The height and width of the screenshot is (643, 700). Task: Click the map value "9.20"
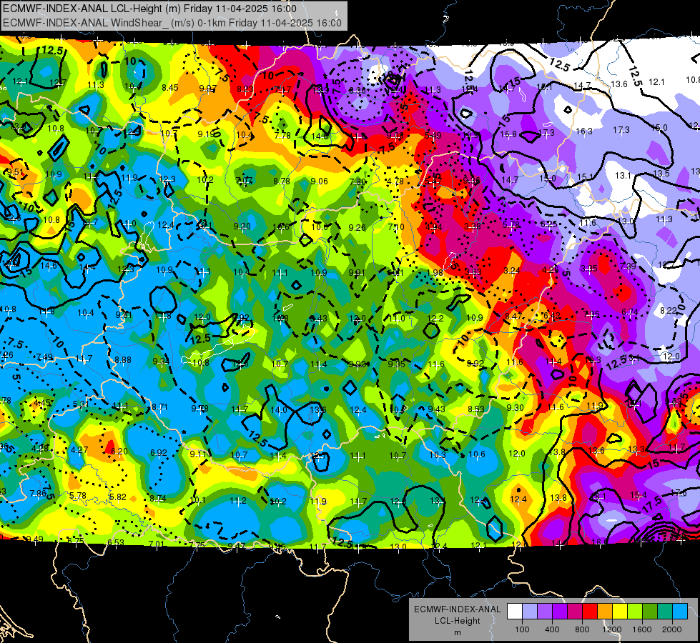242,226
